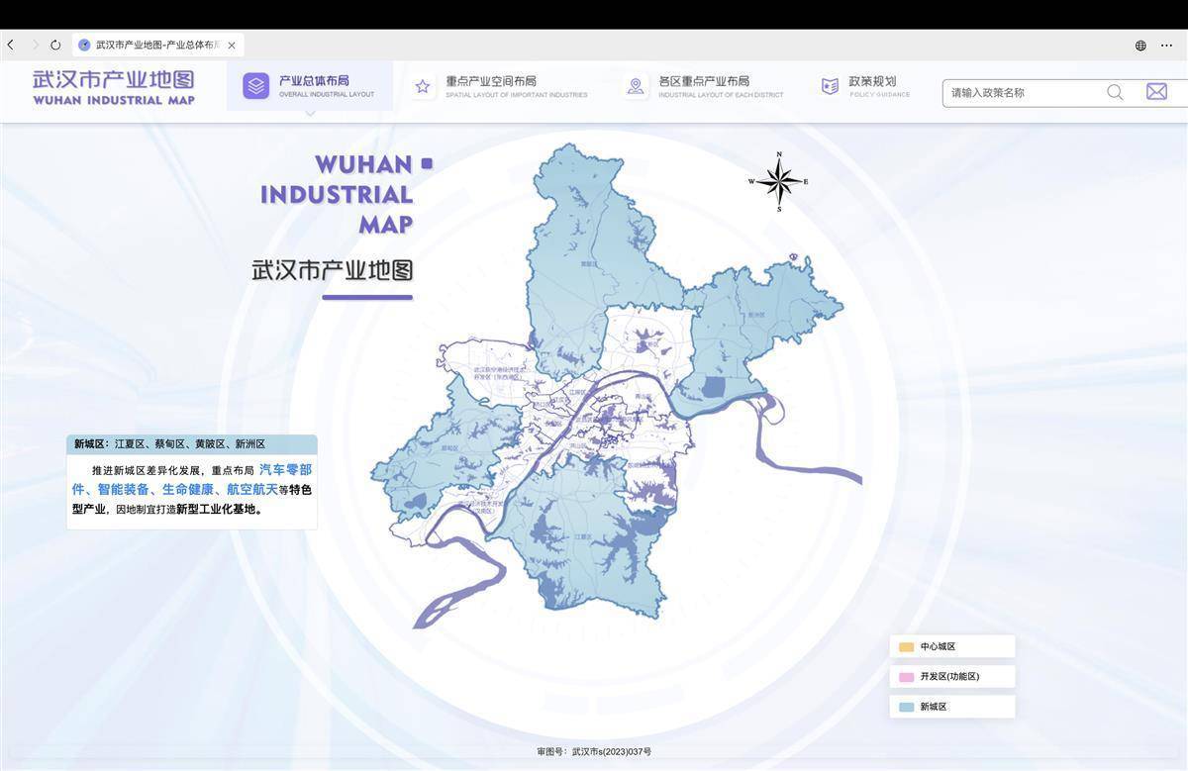Click the envelope mail icon
This screenshot has height=771, width=1188.
[x=1156, y=92]
